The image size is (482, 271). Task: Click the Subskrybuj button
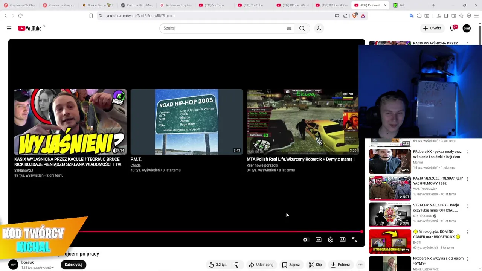pyautogui.click(x=73, y=265)
